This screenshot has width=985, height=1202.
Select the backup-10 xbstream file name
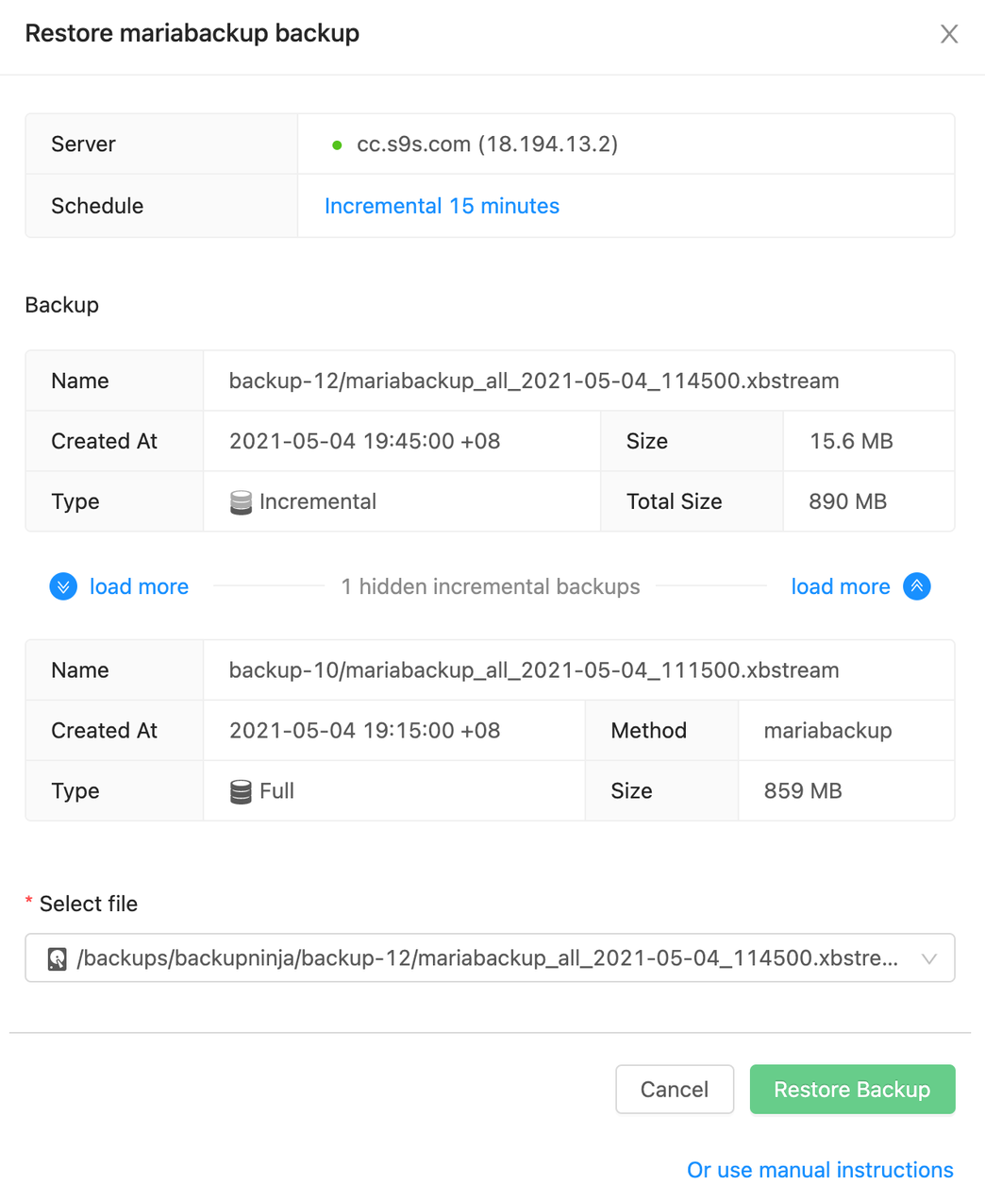(533, 669)
